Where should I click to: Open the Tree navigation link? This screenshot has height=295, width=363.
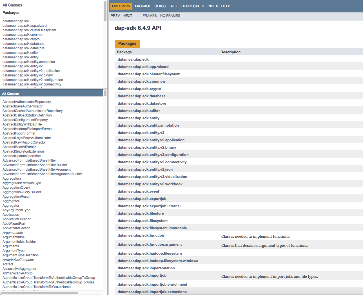[173, 6]
